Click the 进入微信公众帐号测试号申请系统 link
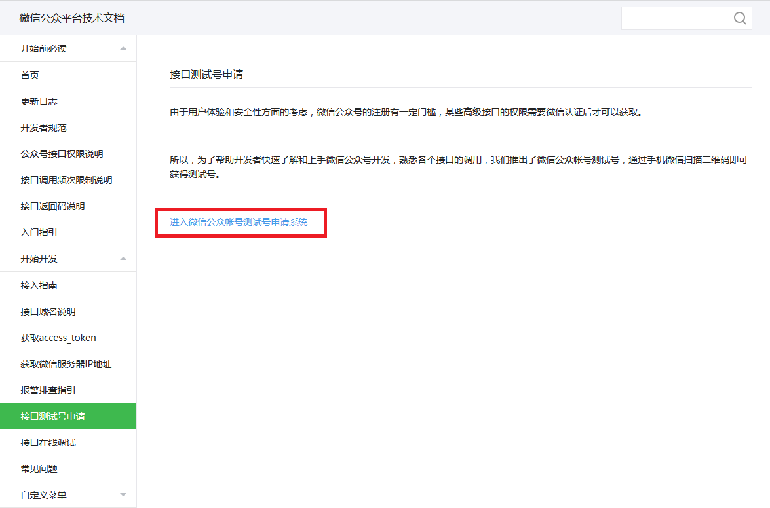 tap(239, 222)
